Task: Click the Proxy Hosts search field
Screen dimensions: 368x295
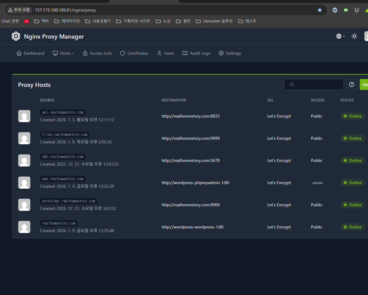Action: pyautogui.click(x=314, y=84)
